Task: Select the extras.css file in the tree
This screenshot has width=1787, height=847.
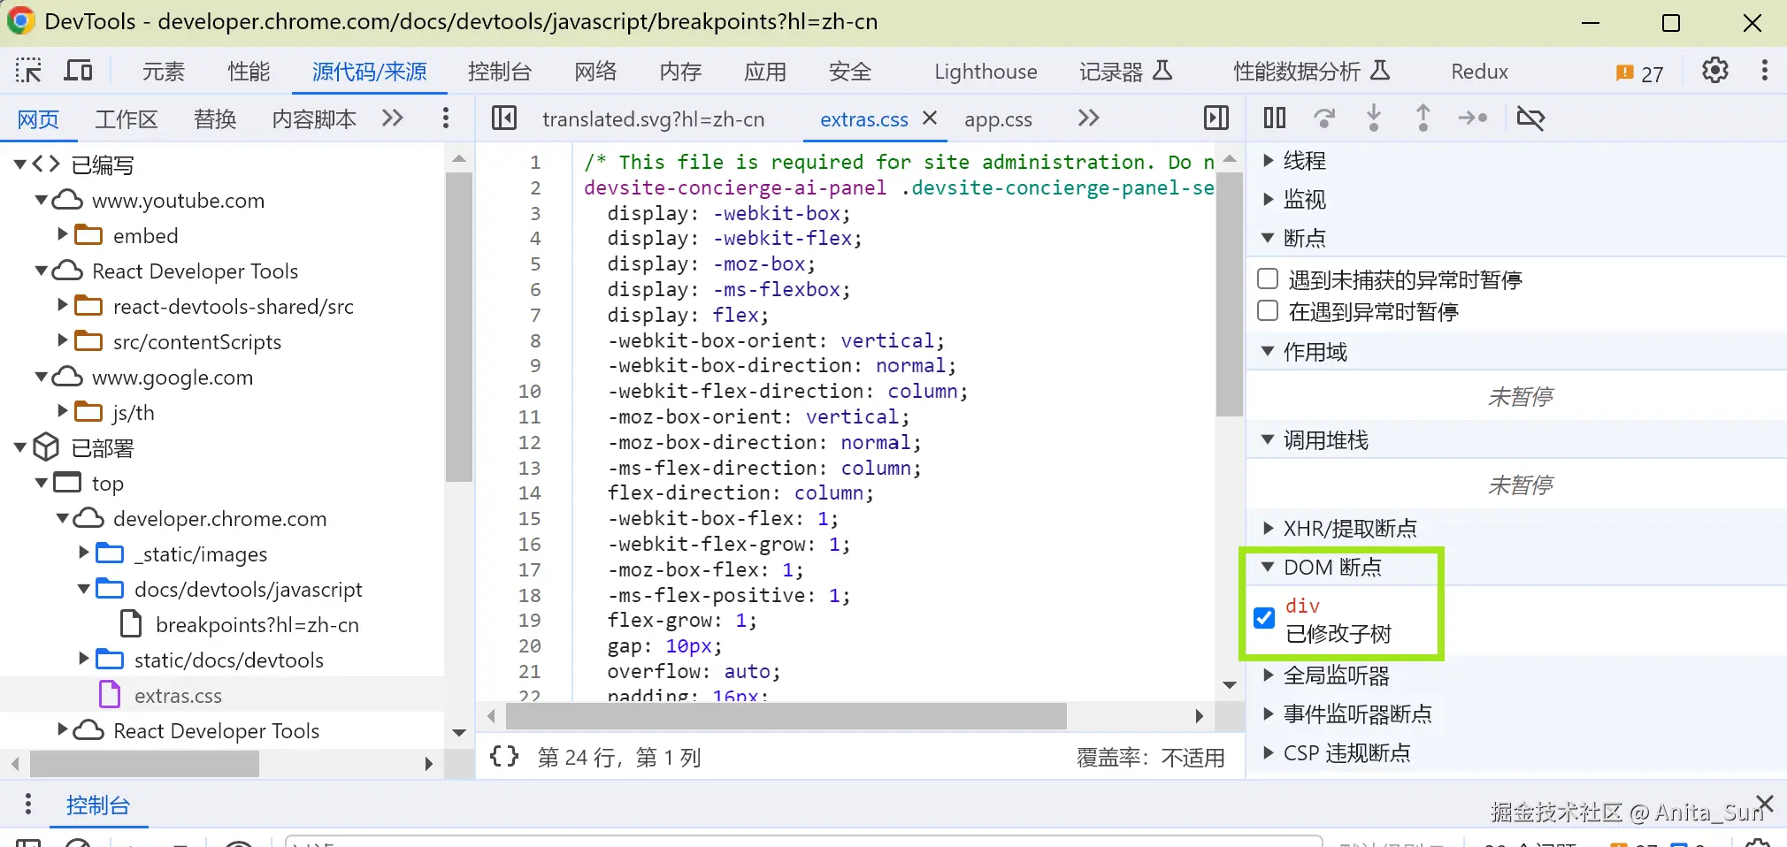Action: pos(178,696)
